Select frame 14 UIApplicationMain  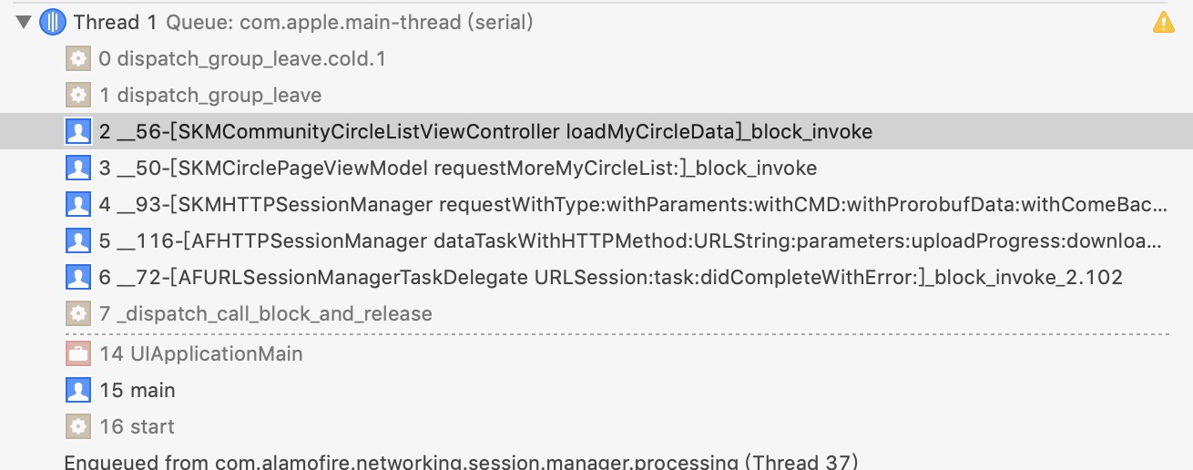tap(201, 353)
